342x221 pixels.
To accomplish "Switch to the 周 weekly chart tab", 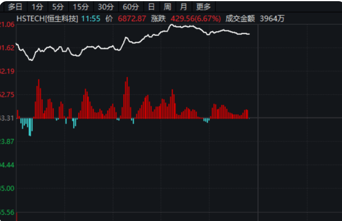I will coord(167,7).
